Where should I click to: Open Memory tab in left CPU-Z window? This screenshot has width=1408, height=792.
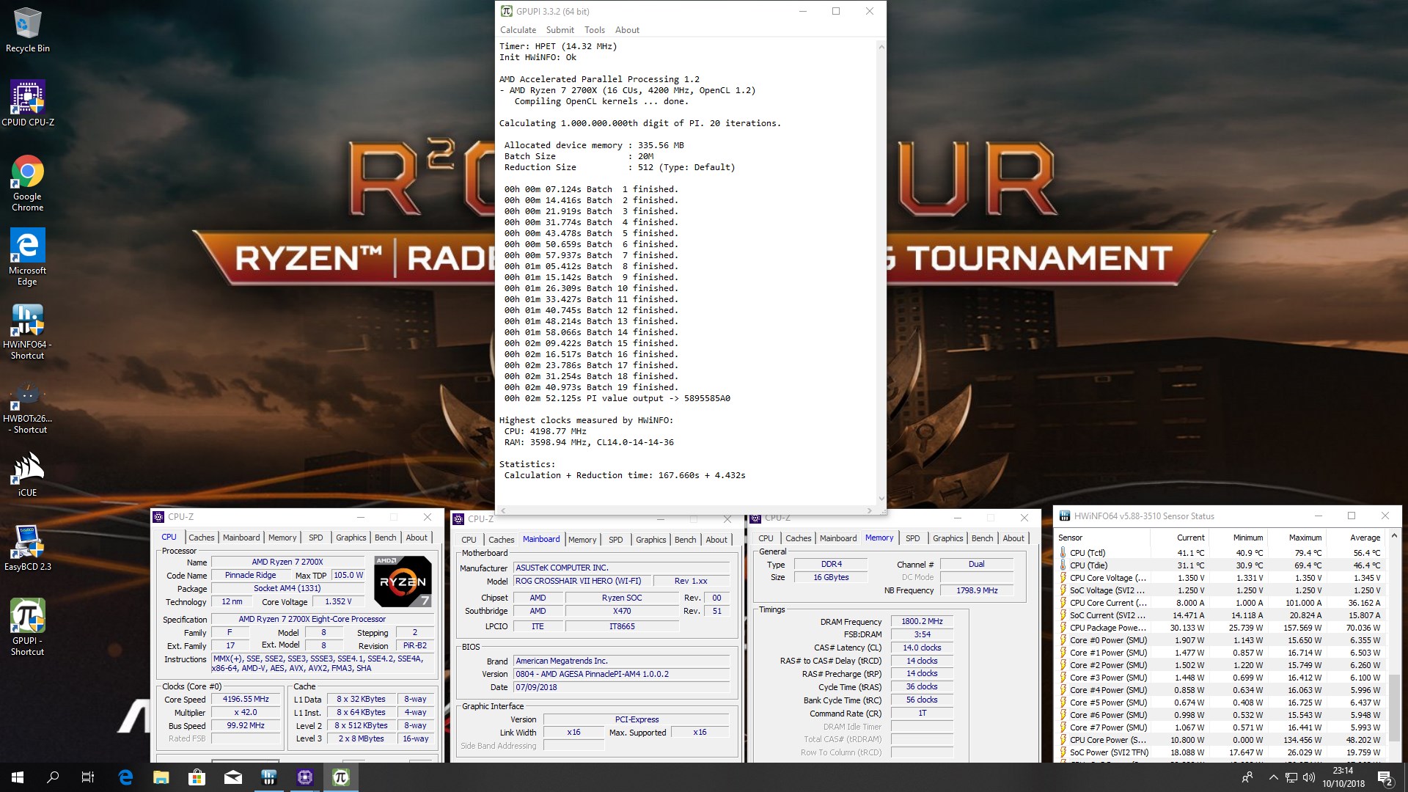[x=282, y=538]
